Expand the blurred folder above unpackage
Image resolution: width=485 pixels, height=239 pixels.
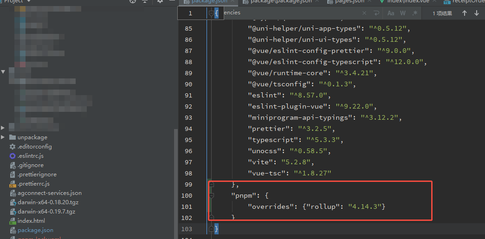[3, 128]
